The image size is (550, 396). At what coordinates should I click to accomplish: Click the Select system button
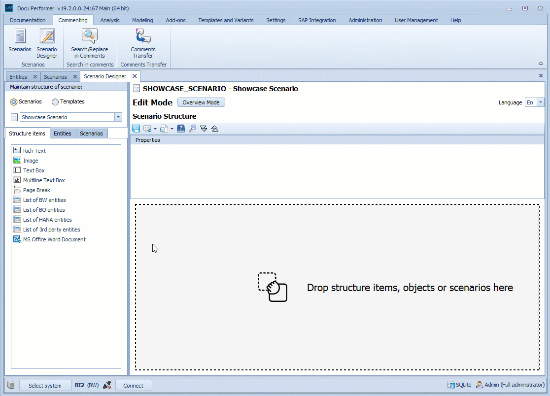pos(45,385)
